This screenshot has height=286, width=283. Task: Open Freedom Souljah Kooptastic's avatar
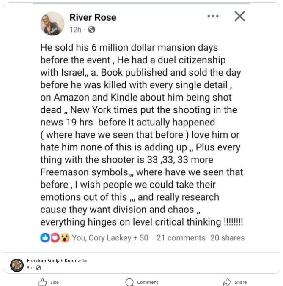[16, 264]
